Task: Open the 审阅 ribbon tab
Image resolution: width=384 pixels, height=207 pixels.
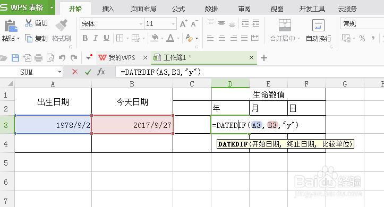Action: [244, 9]
